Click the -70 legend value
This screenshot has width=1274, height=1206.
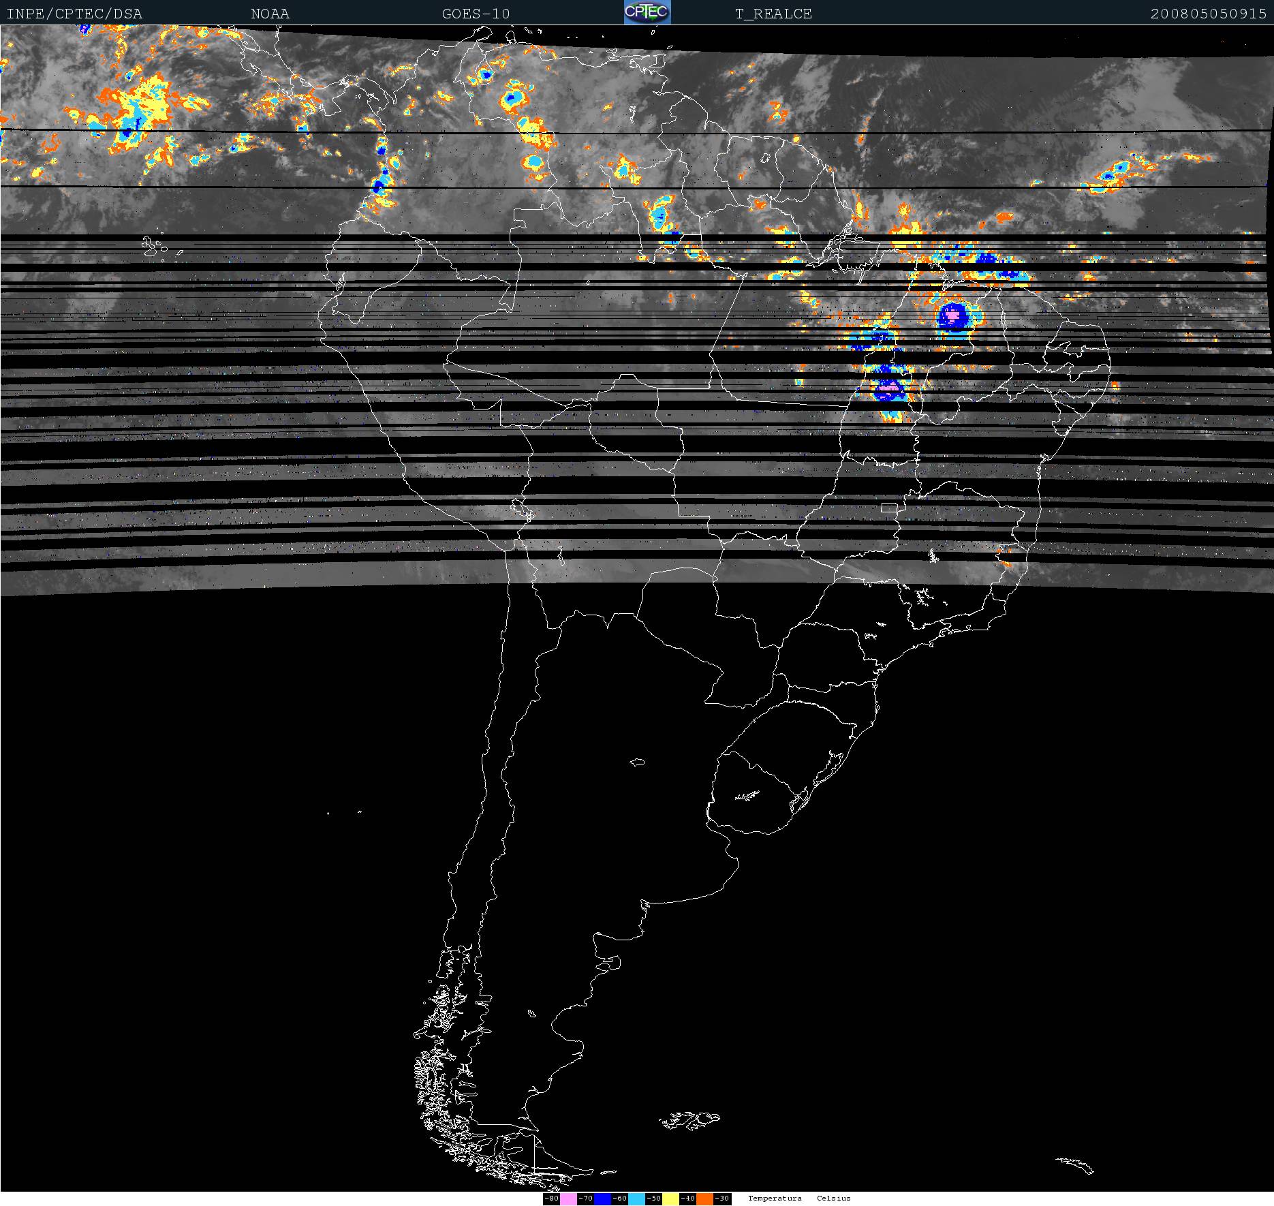pyautogui.click(x=585, y=1199)
